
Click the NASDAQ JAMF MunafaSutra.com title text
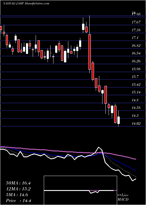point(26,4)
